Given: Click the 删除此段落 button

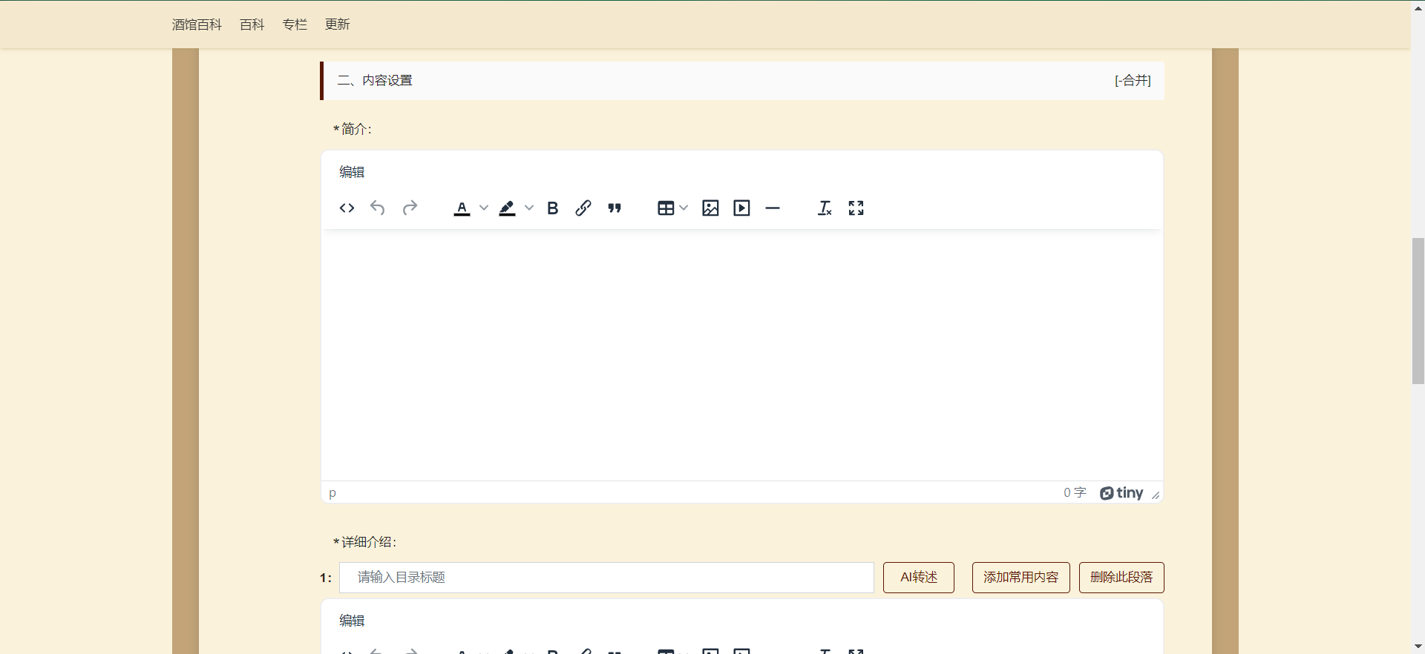Looking at the screenshot, I should (x=1121, y=578).
